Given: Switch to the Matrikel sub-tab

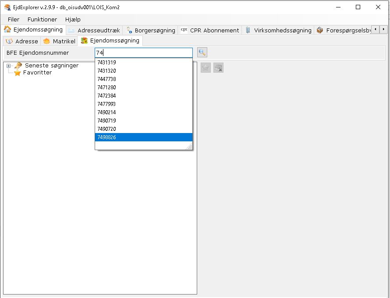Looking at the screenshot, I should pyautogui.click(x=60, y=41).
